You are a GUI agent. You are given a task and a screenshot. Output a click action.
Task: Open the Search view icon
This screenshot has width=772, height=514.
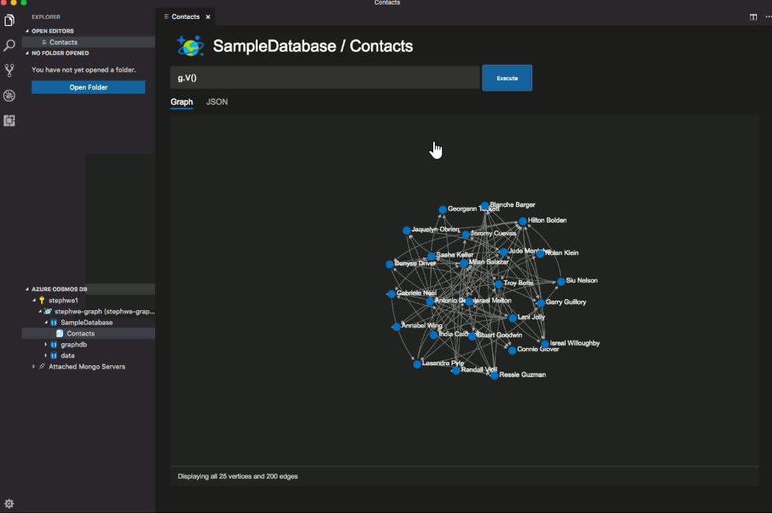click(9, 46)
